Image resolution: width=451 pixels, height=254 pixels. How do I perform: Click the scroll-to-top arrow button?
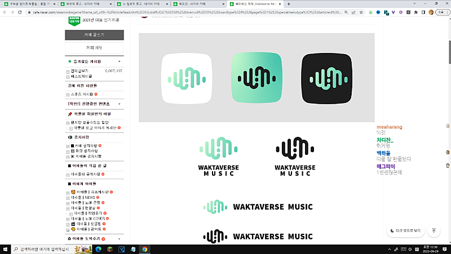(434, 231)
